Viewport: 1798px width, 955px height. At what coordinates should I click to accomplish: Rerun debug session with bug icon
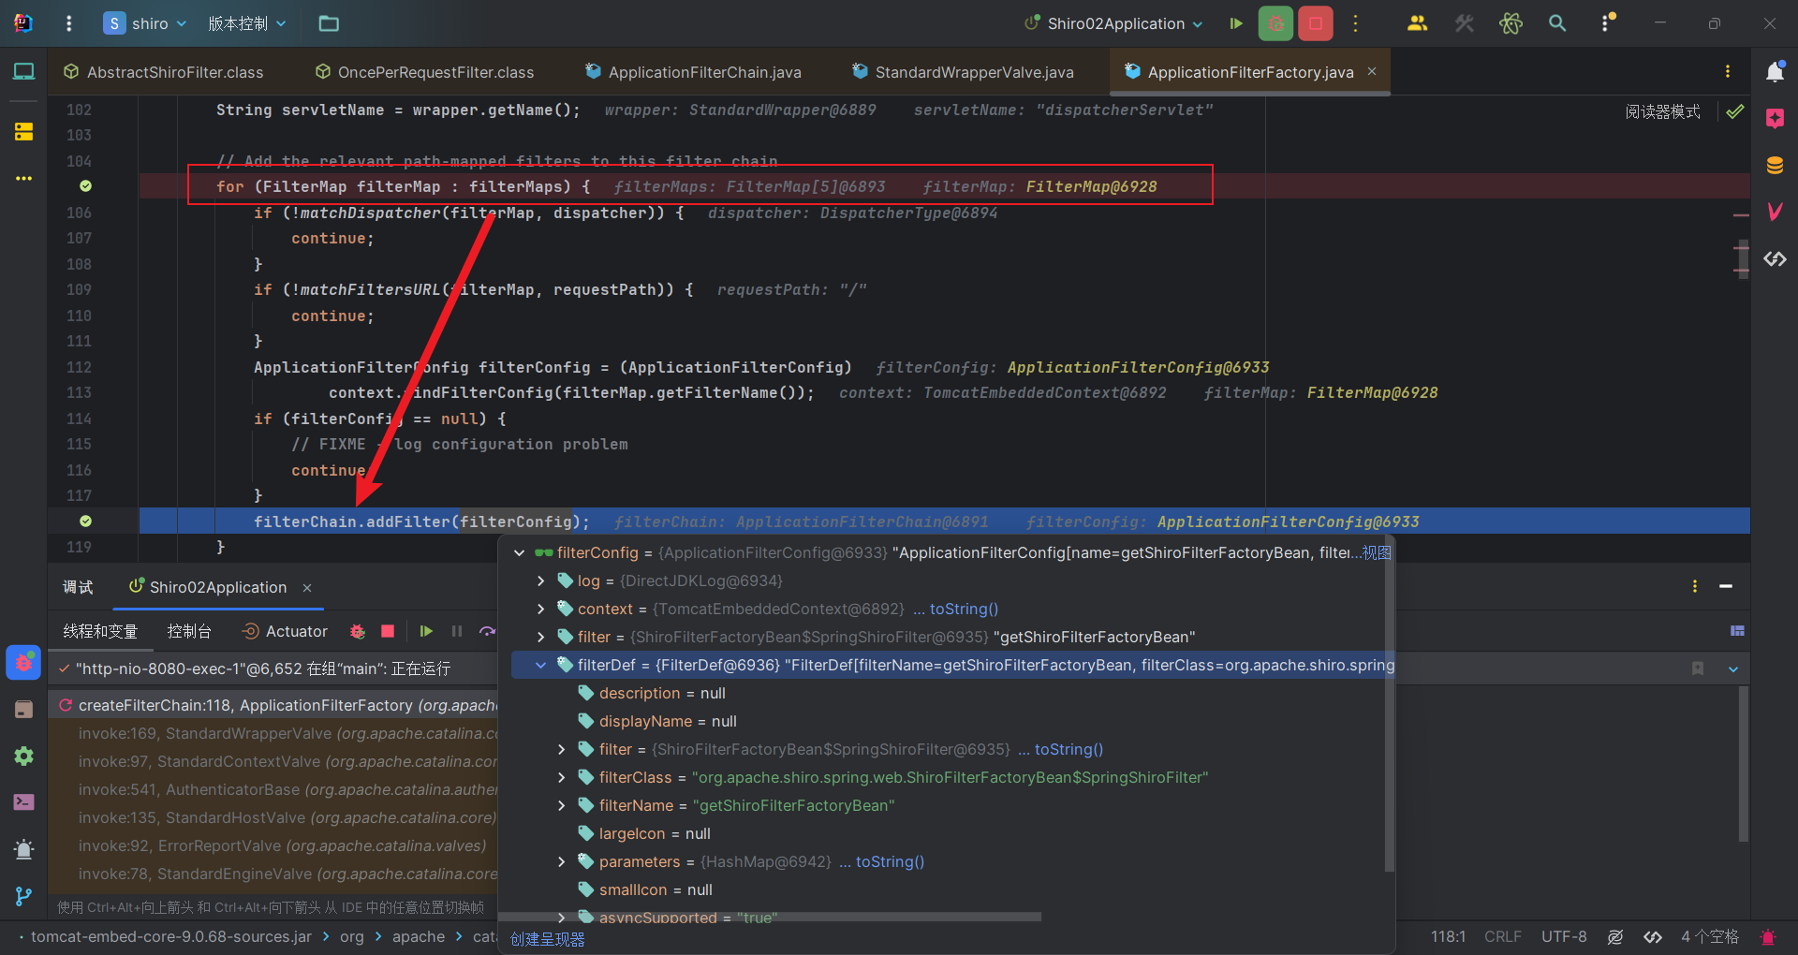(x=357, y=631)
